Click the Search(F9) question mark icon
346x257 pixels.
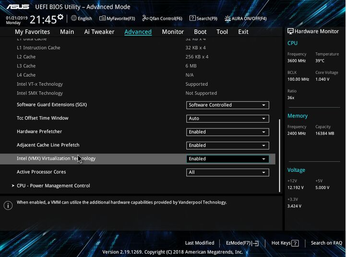pos(192,18)
